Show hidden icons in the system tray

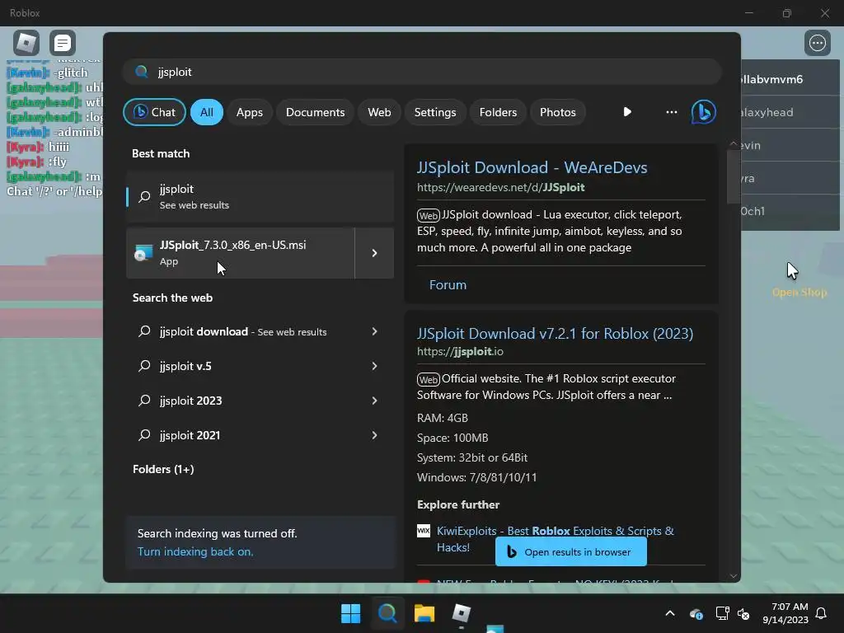point(670,613)
